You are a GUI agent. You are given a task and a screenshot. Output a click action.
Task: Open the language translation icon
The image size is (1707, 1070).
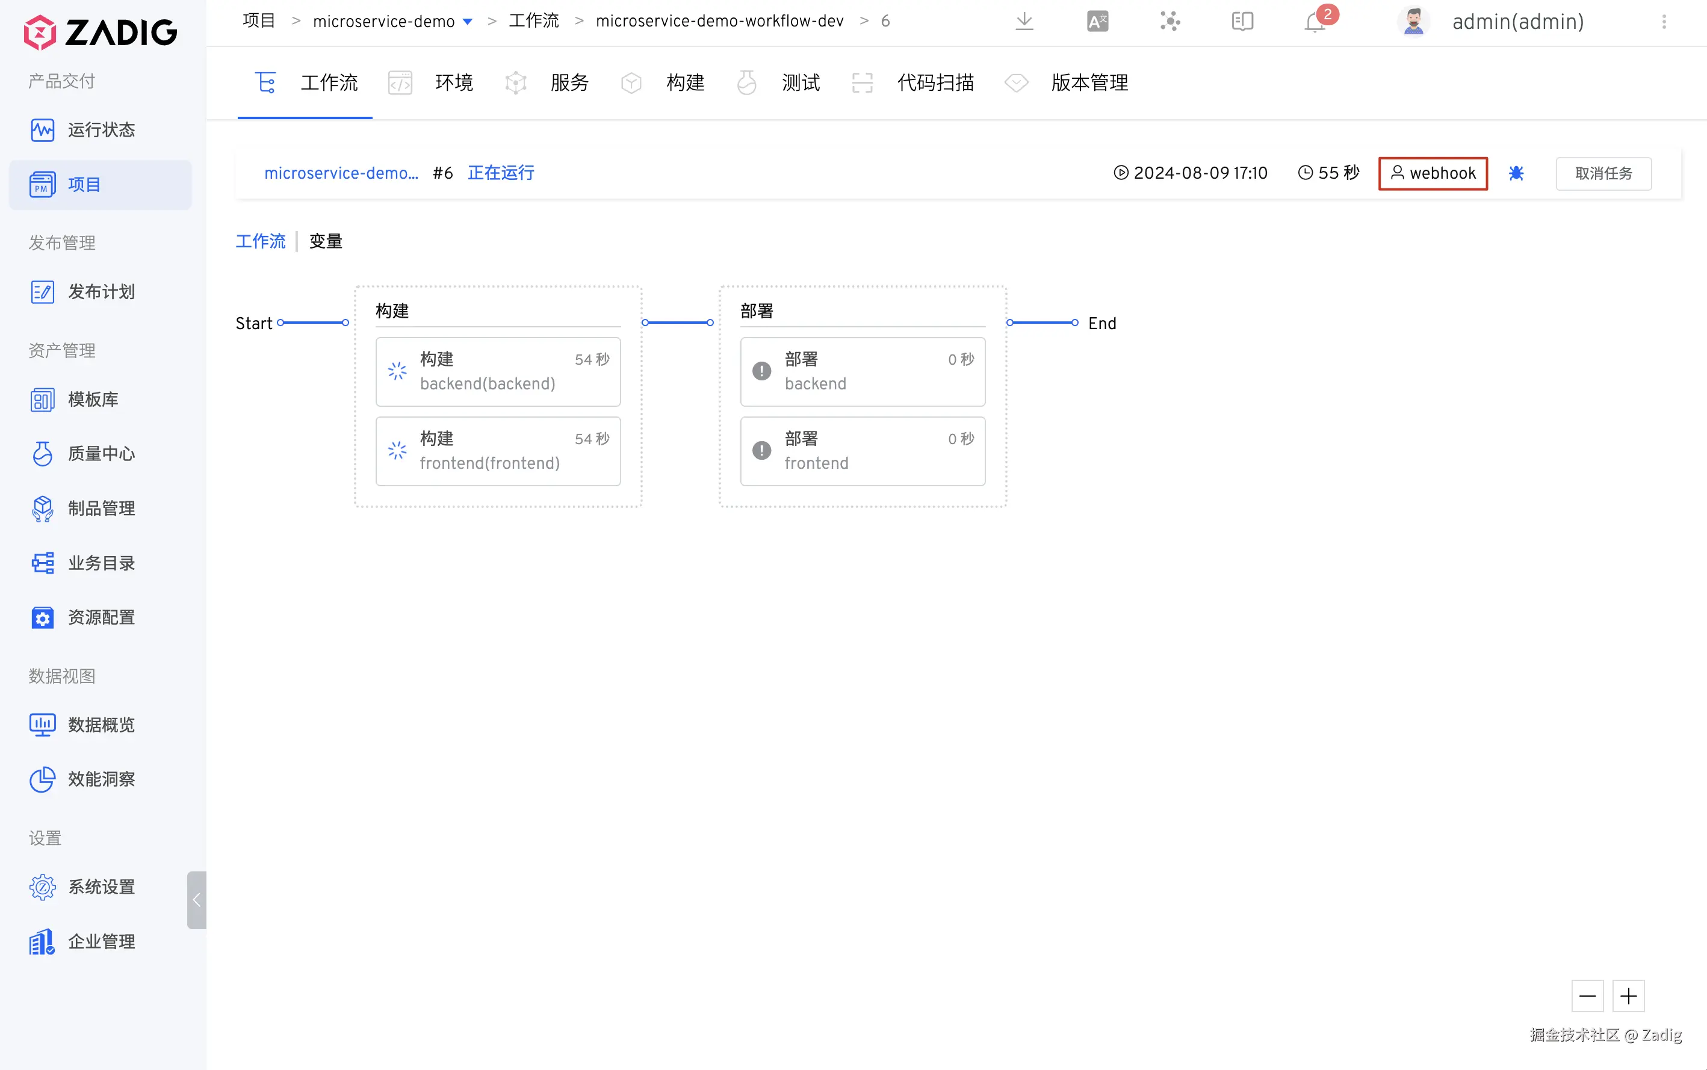1097,21
